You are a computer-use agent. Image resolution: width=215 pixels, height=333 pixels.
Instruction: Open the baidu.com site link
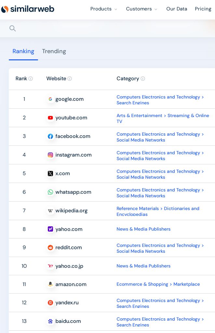(68, 321)
